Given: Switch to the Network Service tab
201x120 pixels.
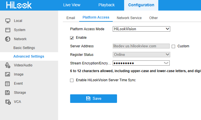Looking at the screenshot, I should (x=129, y=18).
